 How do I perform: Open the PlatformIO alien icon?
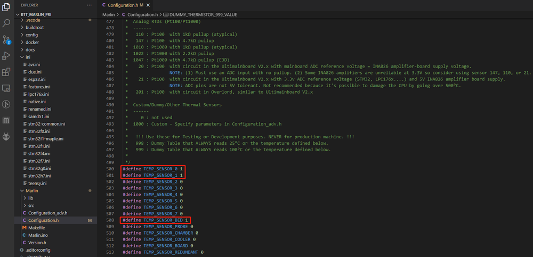click(x=6, y=137)
